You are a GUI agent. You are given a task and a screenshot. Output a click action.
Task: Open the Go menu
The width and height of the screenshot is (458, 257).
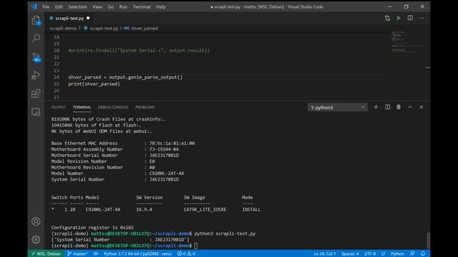(111, 6)
